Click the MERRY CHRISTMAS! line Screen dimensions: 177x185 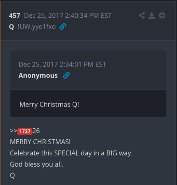40,142
